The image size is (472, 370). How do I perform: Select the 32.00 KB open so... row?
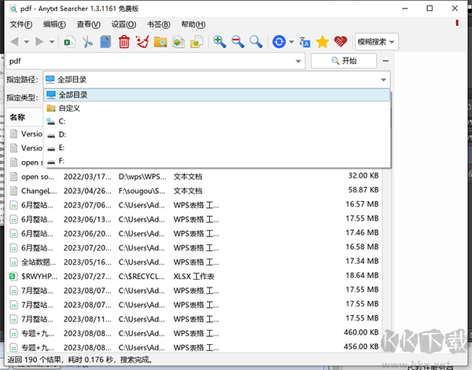pyautogui.click(x=194, y=177)
